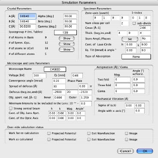Click the Defocus increment field showing 20
Image resolution: width=158 pixels, height=158 pixels.
(72, 92)
